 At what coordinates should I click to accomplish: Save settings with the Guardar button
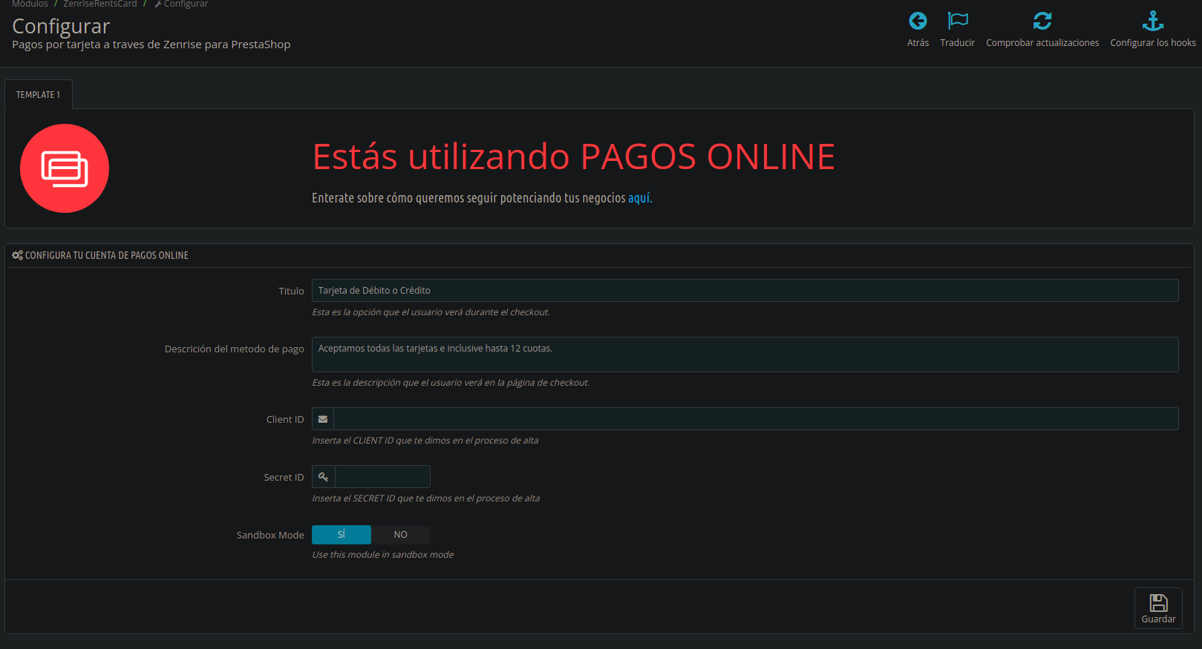pos(1158,608)
